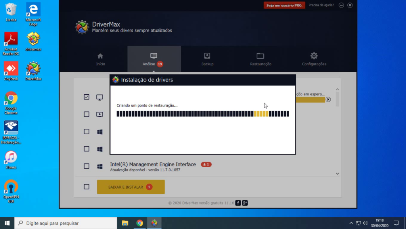Open the clock and date flyout
This screenshot has width=406, height=229.
coord(379,223)
